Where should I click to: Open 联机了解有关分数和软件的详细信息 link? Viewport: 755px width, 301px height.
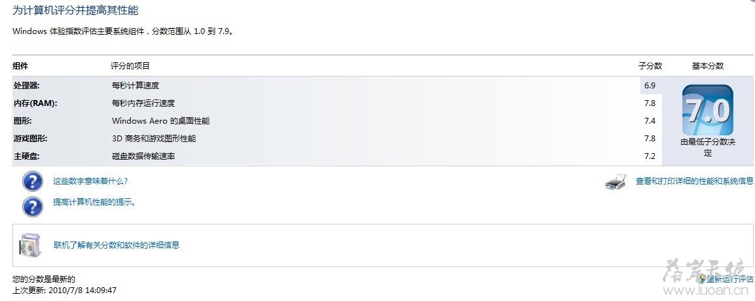point(117,245)
